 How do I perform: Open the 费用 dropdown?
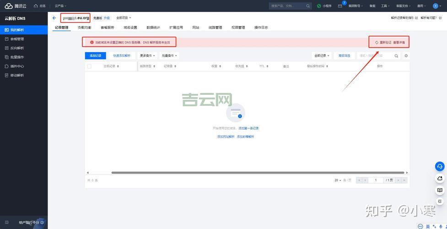click(x=422, y=5)
